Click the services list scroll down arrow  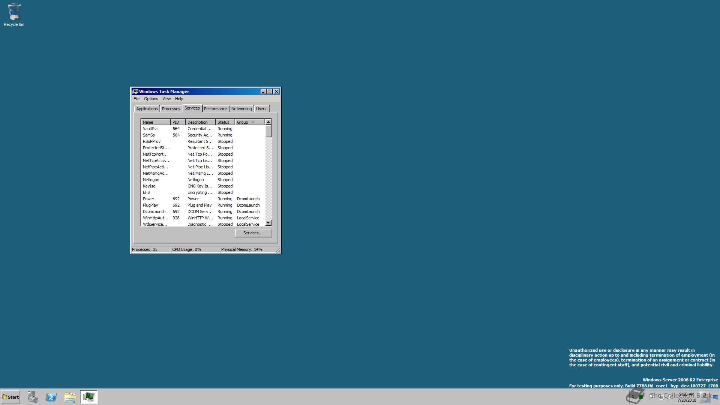268,223
